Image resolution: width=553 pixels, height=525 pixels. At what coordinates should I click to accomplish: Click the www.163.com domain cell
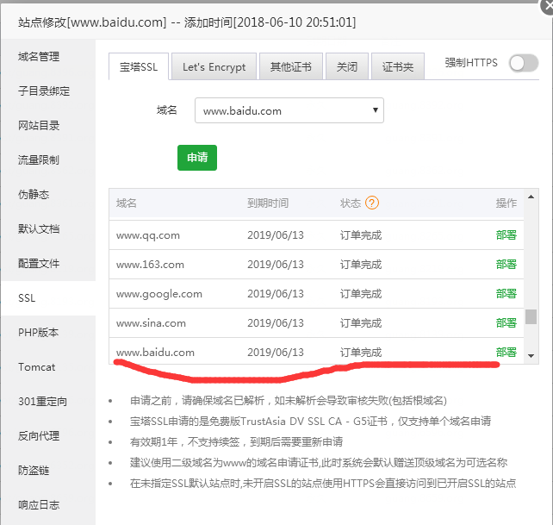coord(150,265)
